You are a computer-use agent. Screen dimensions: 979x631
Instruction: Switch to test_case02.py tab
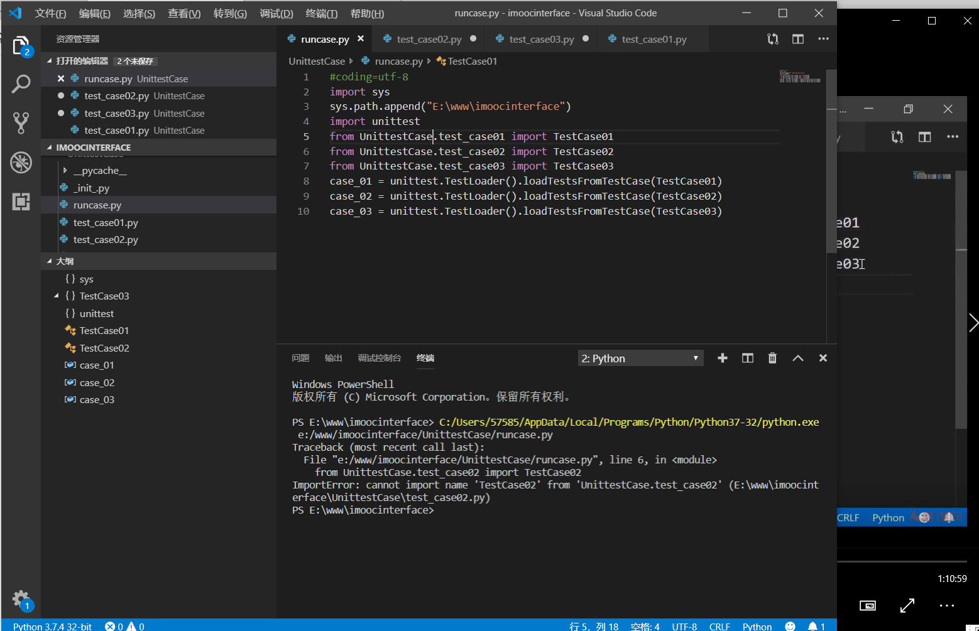429,39
